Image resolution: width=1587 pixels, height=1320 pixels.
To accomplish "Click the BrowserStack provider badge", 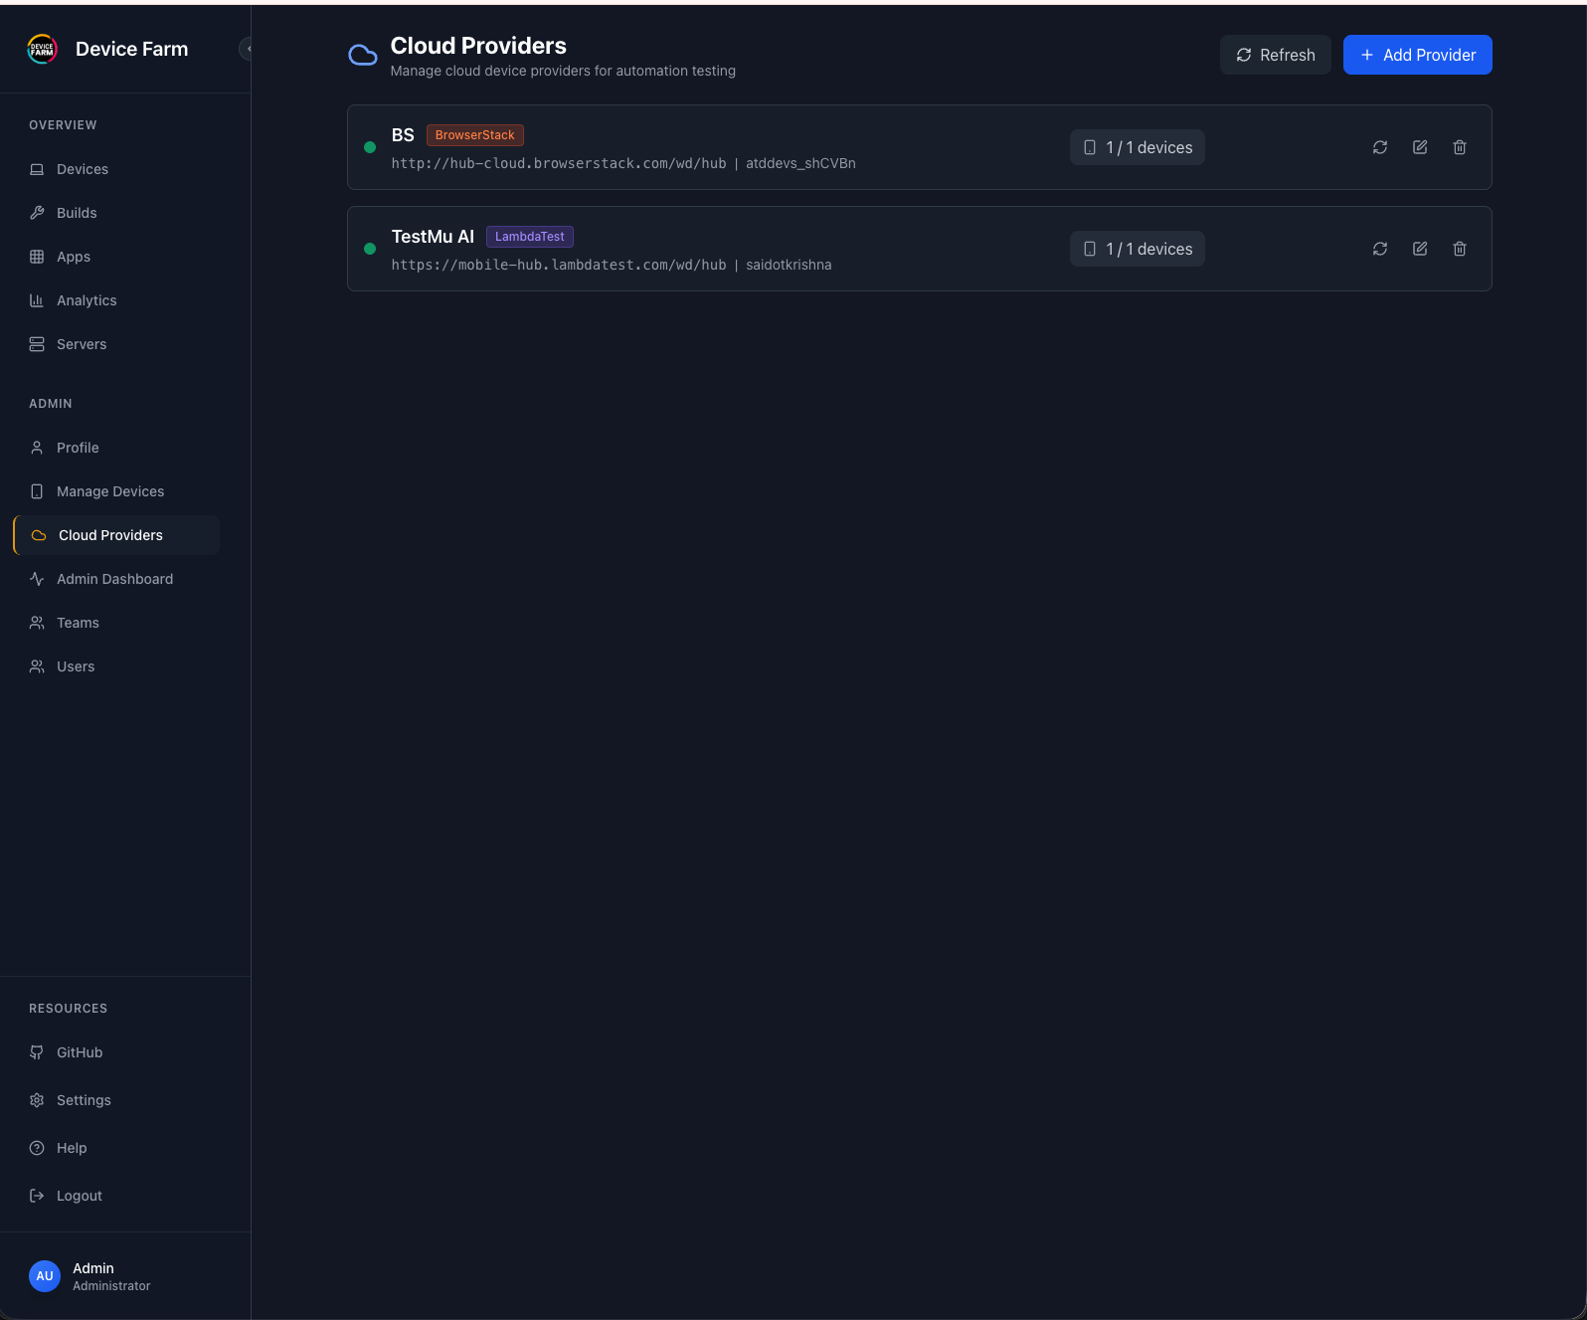I will [474, 135].
